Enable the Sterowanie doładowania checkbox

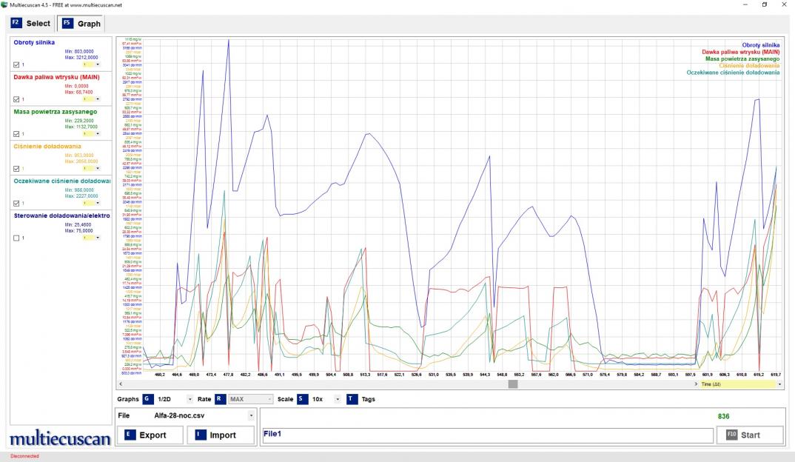point(16,238)
